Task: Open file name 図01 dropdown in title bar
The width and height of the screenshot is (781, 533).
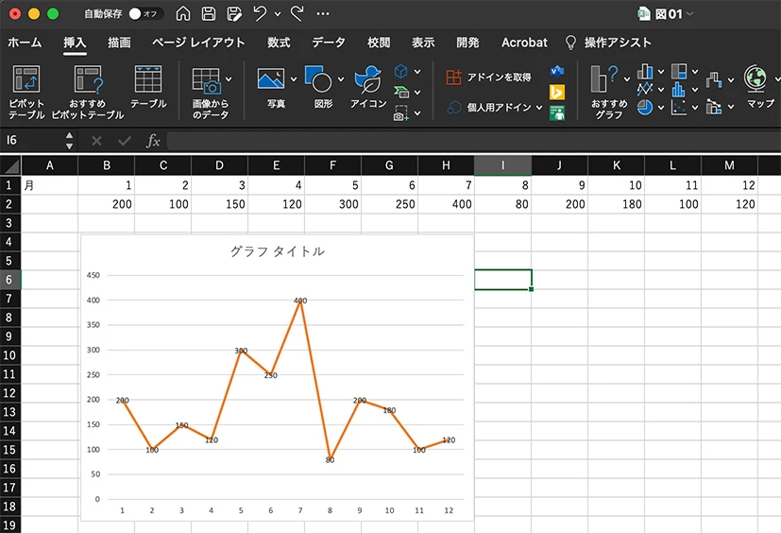Action: click(689, 14)
